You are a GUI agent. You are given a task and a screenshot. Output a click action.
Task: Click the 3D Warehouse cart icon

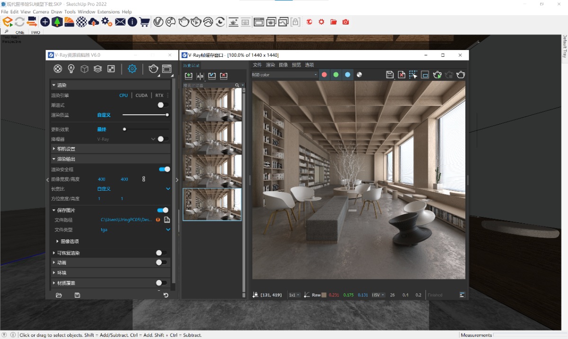tap(144, 22)
